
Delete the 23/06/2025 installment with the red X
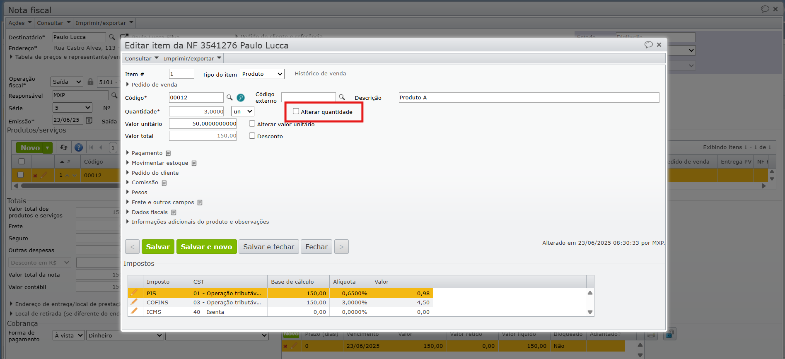point(285,346)
